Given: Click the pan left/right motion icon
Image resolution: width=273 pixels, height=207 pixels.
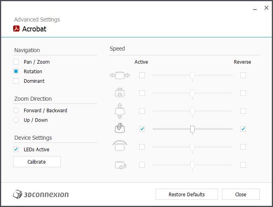Looking at the screenshot, I should [x=120, y=75].
